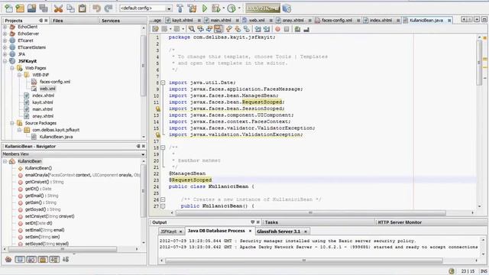Screen dimensions: 489x275
Task: Clean and build the main project
Action: click(192, 8)
